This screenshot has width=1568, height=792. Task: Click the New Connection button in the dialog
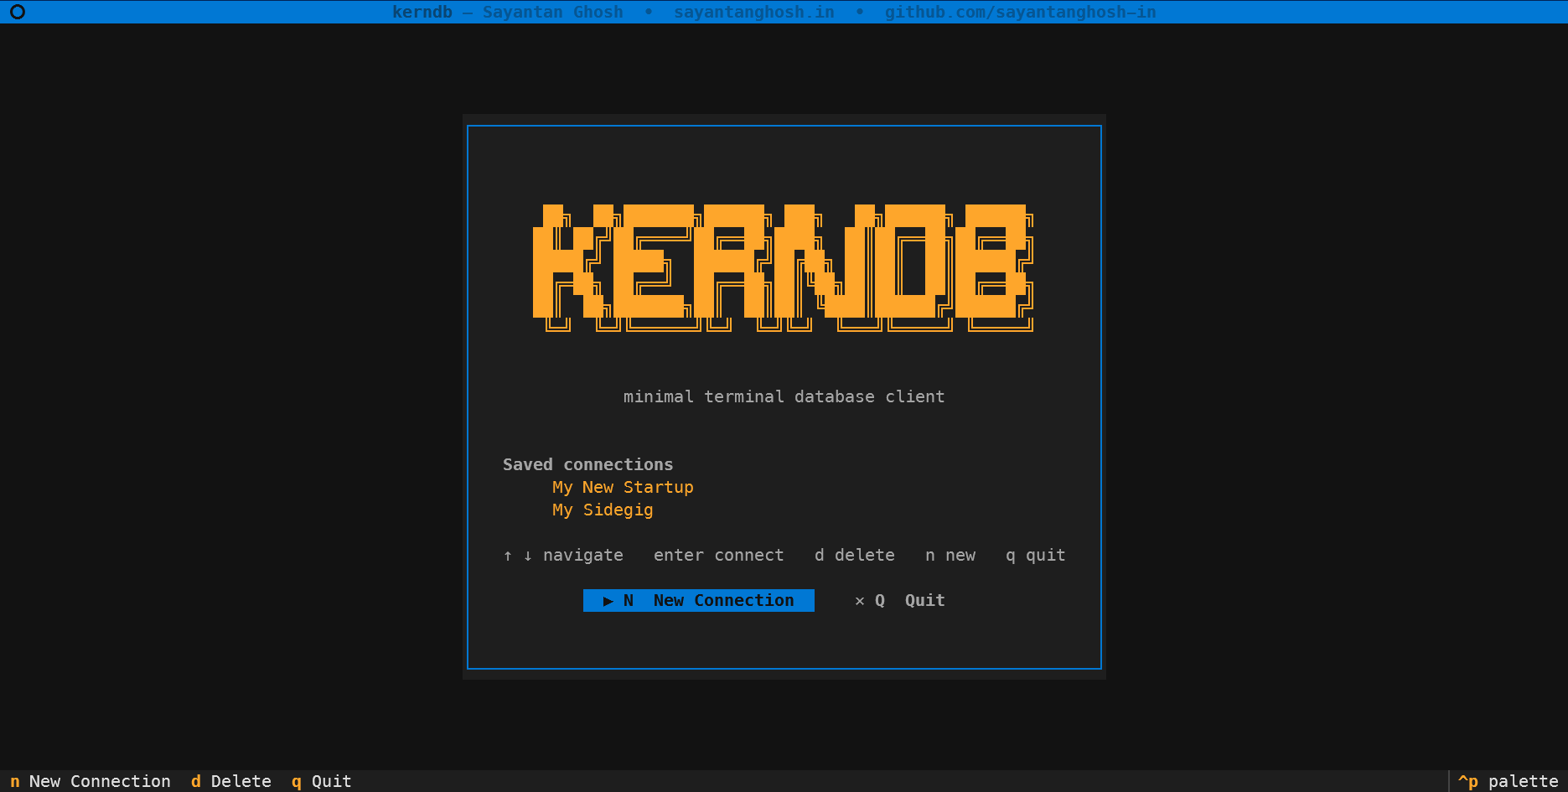(x=699, y=600)
